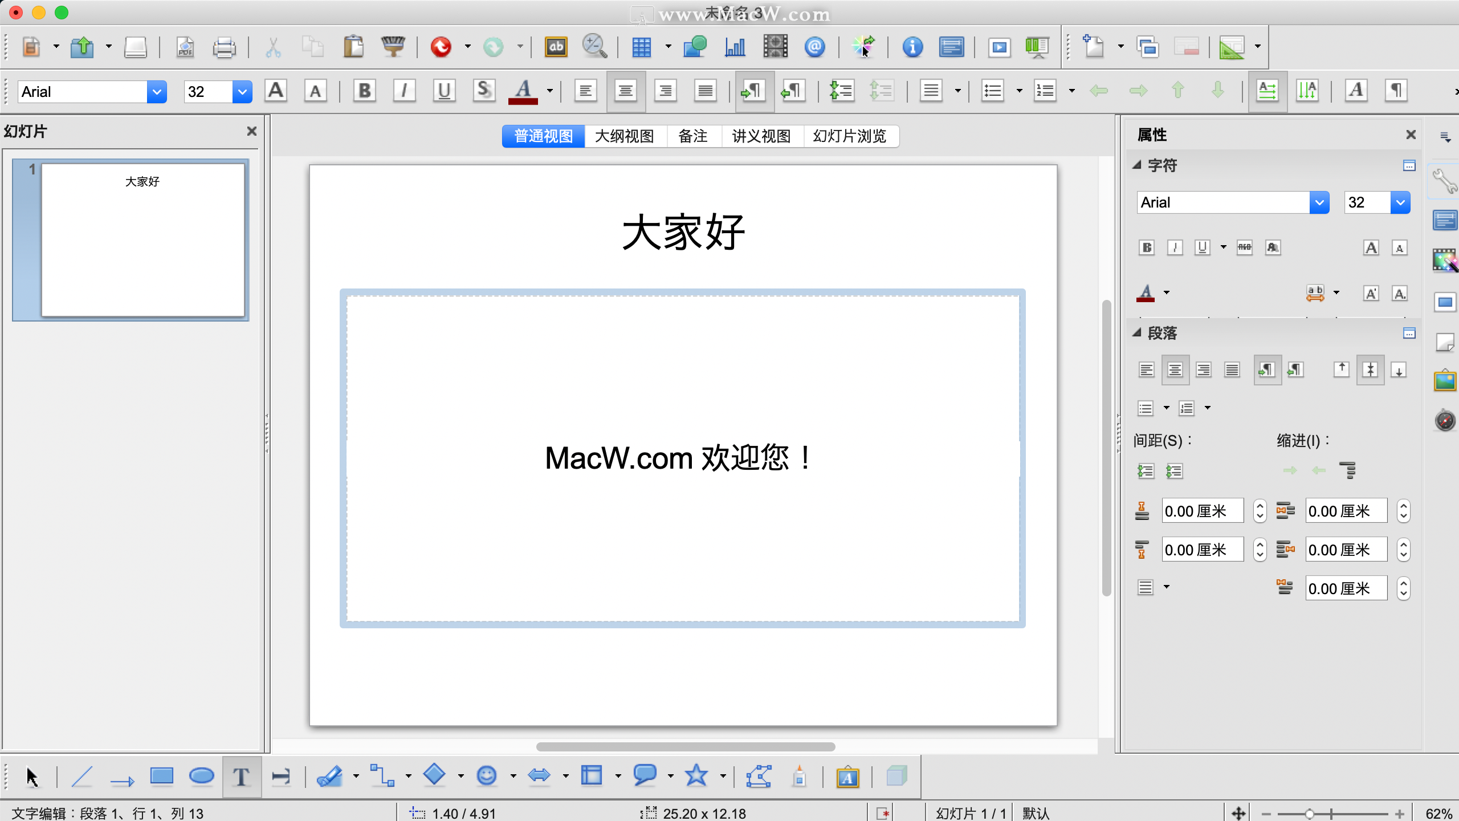The image size is (1459, 821).
Task: Open font size dropdown in formatting toolbar
Action: click(242, 91)
